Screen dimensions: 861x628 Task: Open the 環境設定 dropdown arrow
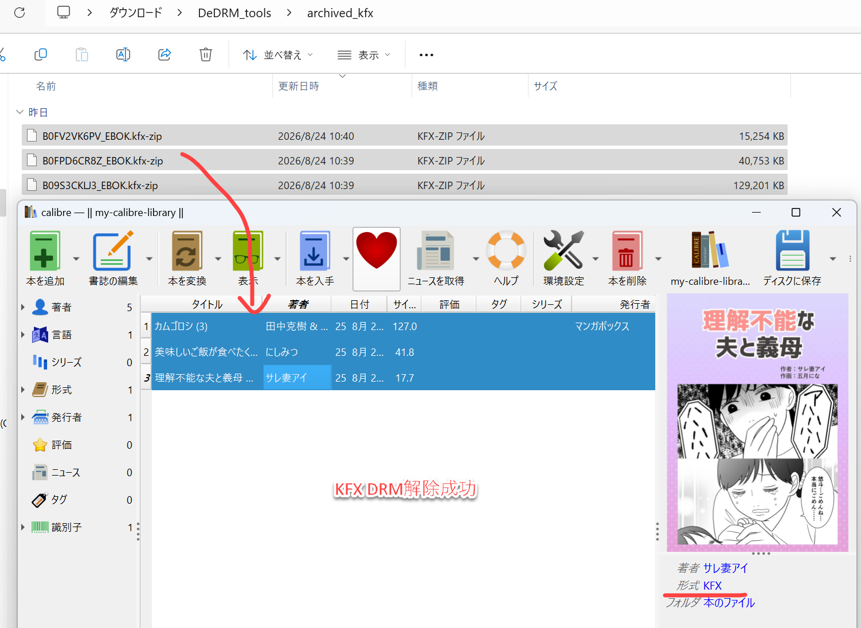596,259
